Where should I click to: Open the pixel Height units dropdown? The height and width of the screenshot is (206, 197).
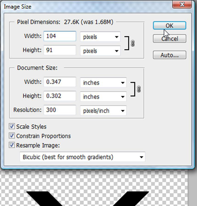100,51
